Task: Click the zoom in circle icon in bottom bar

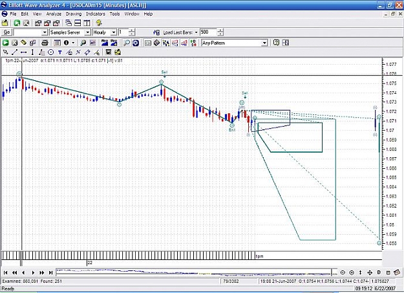Action: point(352,272)
